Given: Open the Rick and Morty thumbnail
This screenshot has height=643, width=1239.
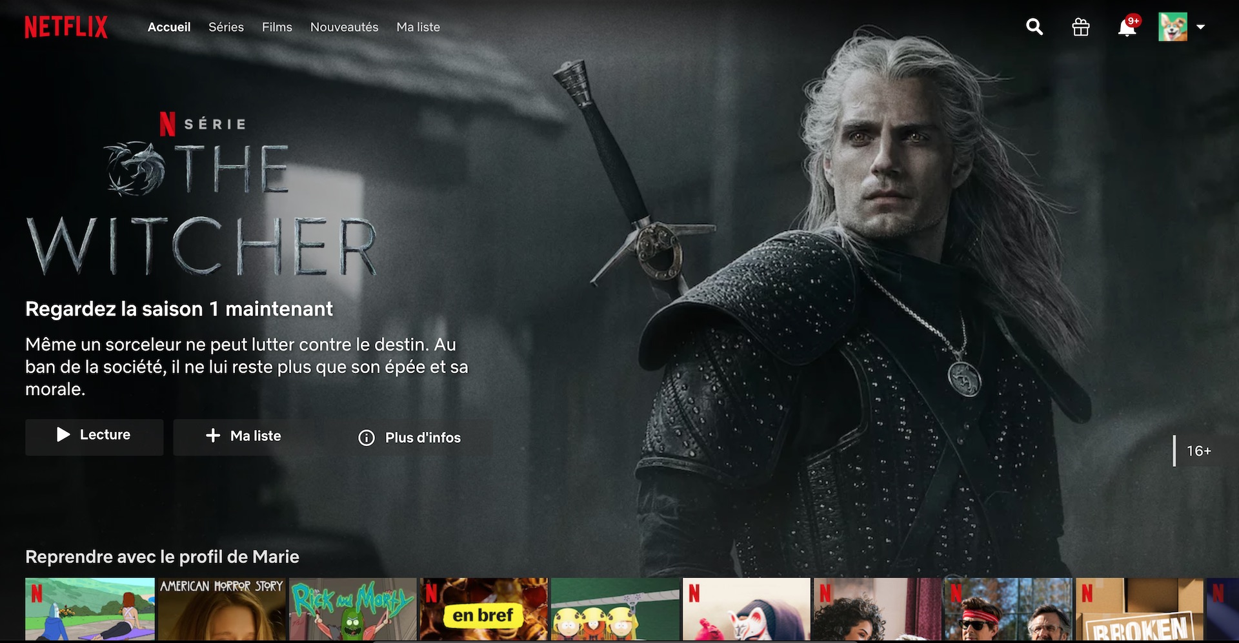Looking at the screenshot, I should (x=353, y=609).
